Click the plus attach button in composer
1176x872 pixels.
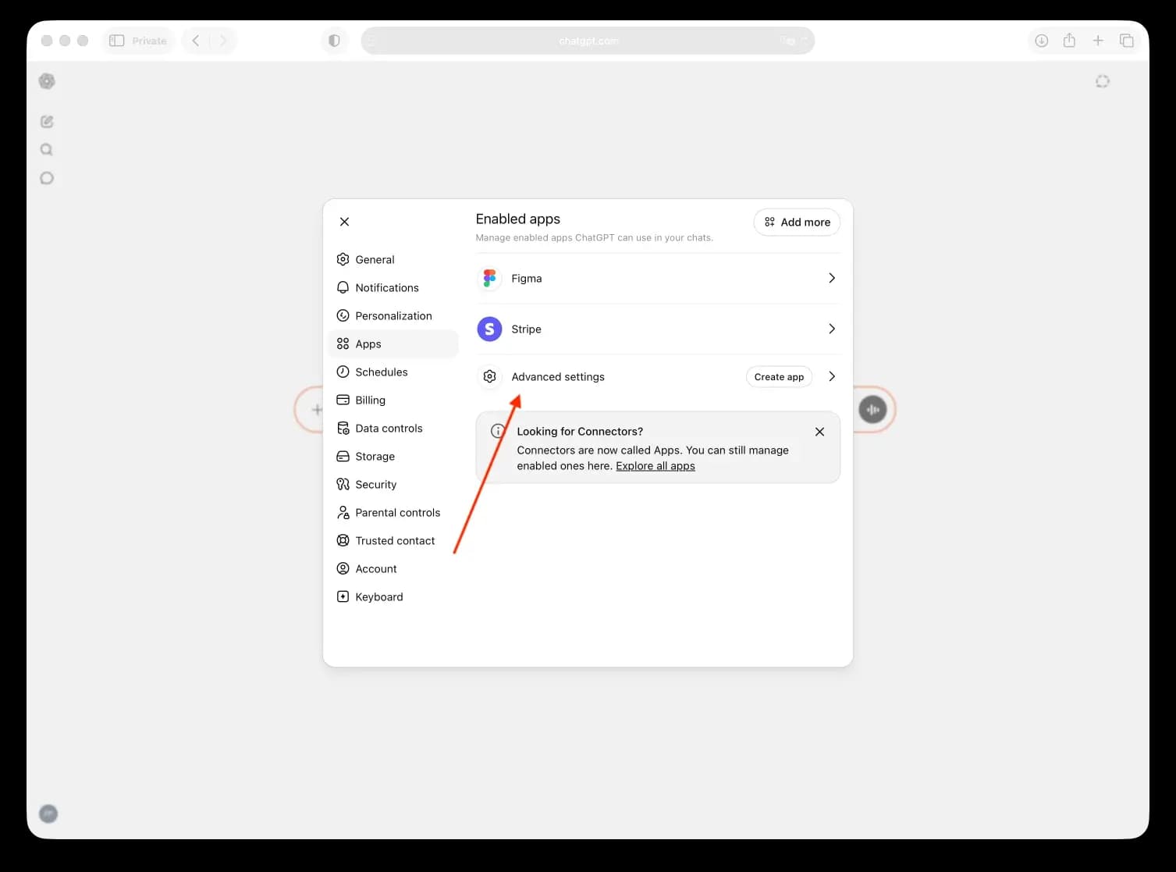(317, 409)
